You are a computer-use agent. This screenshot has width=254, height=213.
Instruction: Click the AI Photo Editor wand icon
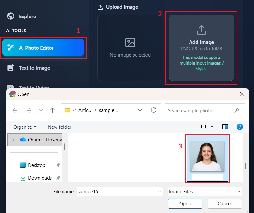(10, 47)
